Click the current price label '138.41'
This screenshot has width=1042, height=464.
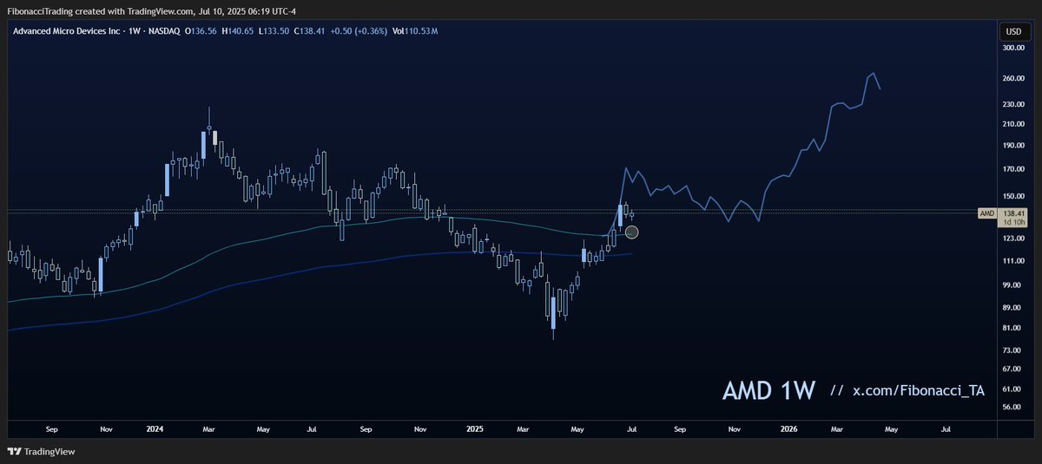1014,213
